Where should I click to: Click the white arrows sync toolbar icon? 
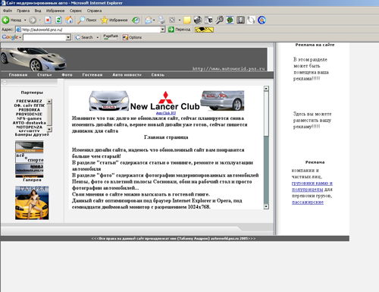[x=251, y=20]
